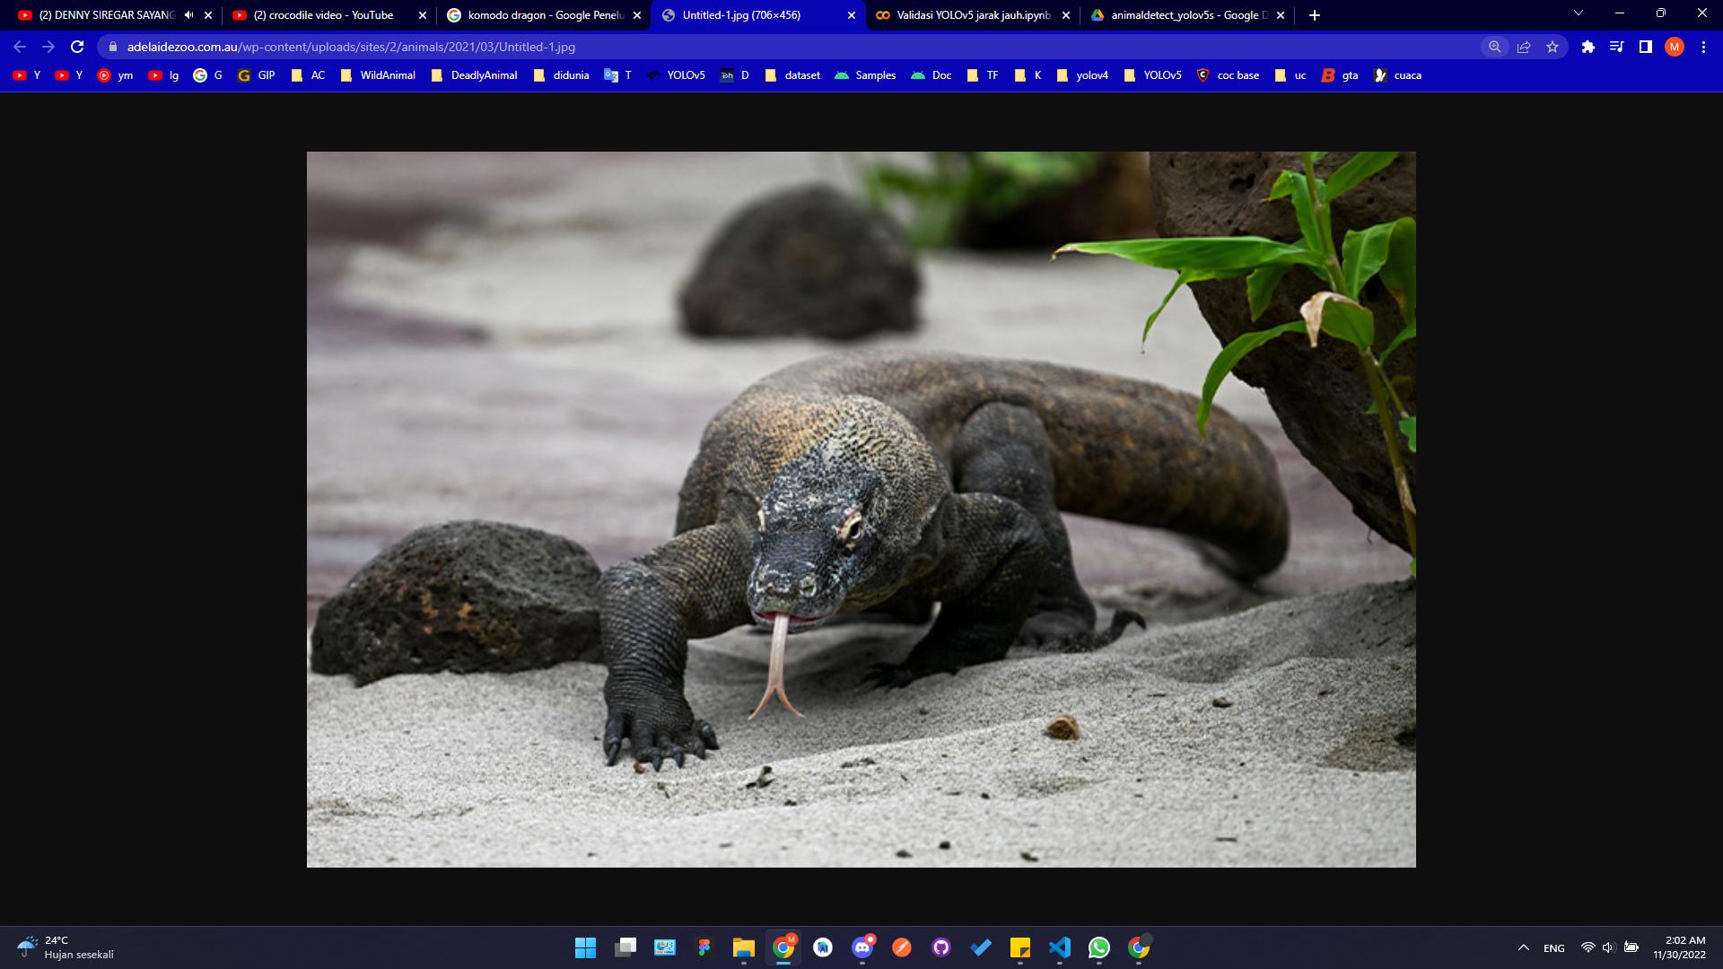Open Discord from the taskbar
1723x969 pixels.
(x=862, y=947)
